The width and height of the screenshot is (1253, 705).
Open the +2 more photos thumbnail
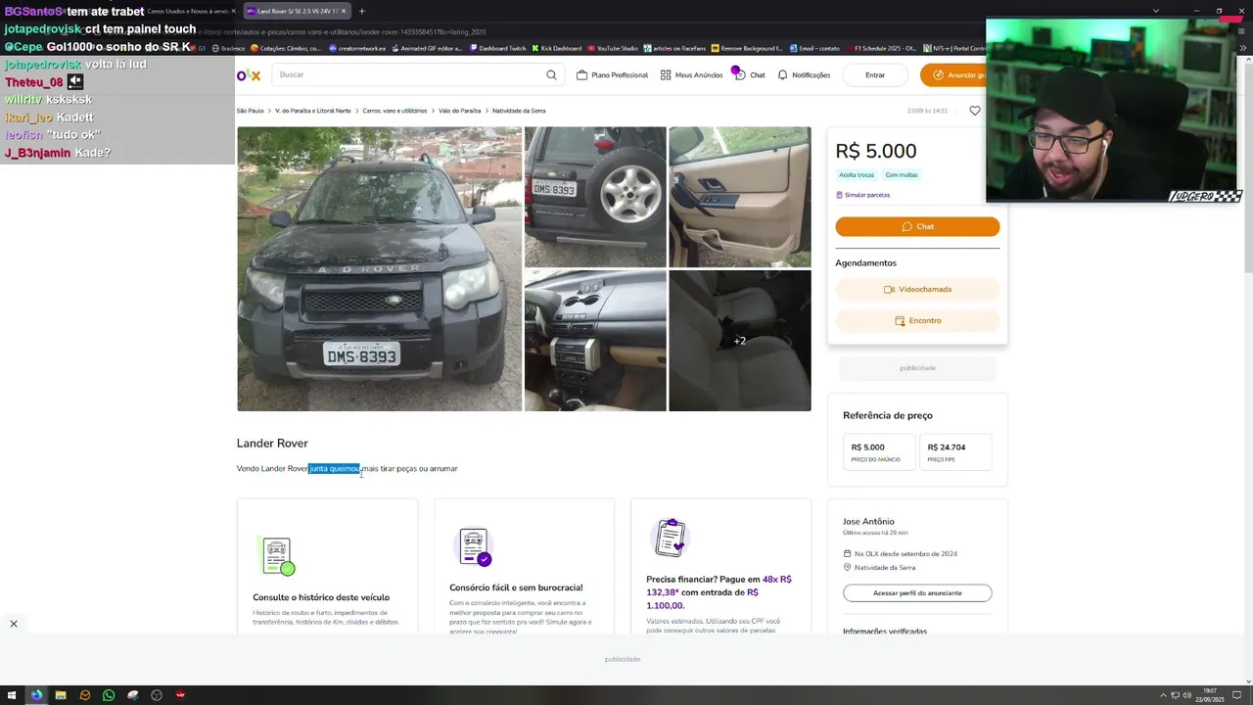[740, 341]
